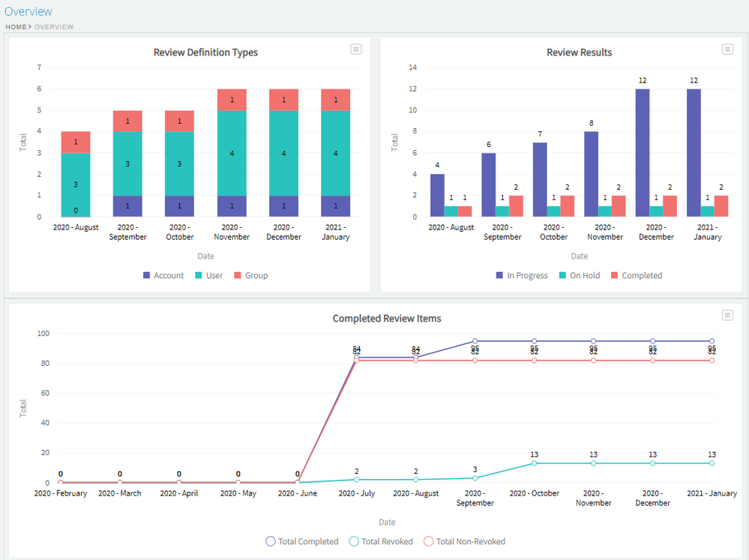Toggle In Progress legend item
This screenshot has width=749, height=560.
[521, 276]
